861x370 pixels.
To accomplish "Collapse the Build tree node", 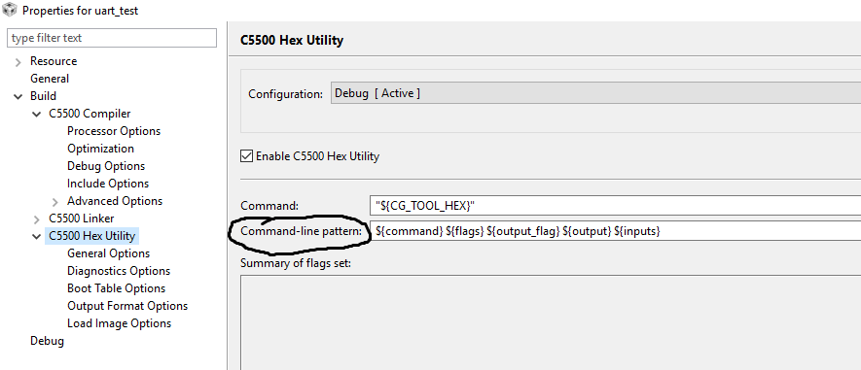I will point(18,96).
